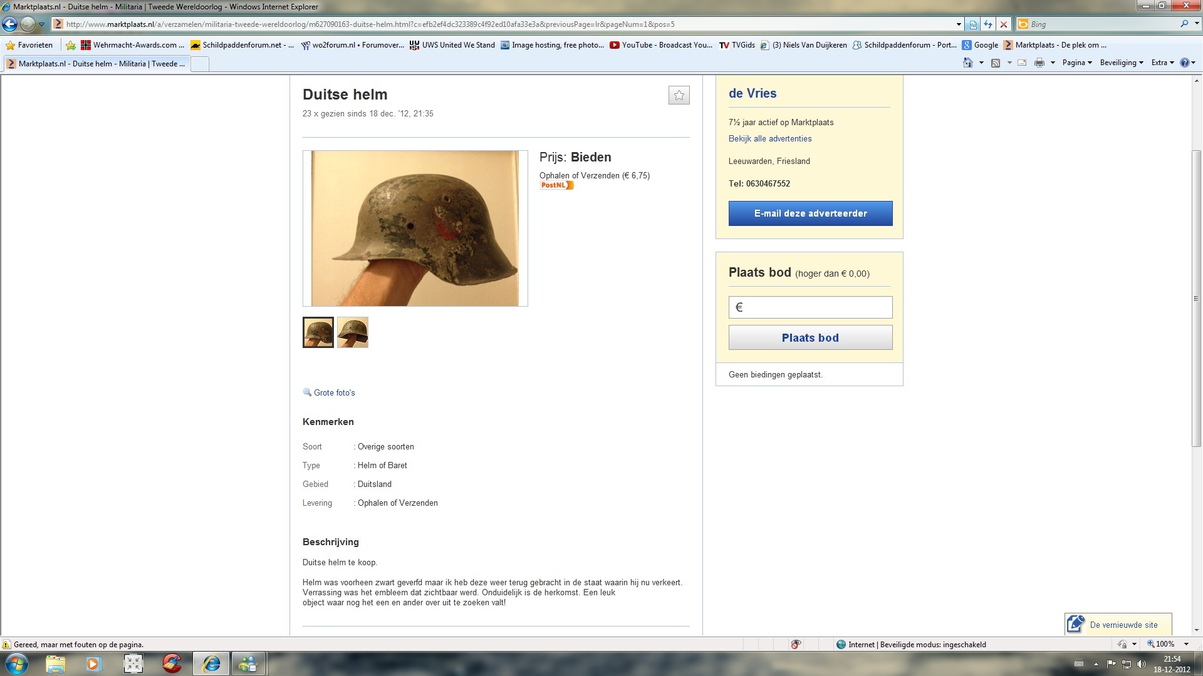Click the RSS feeds icon
The image size is (1203, 676).
point(996,63)
